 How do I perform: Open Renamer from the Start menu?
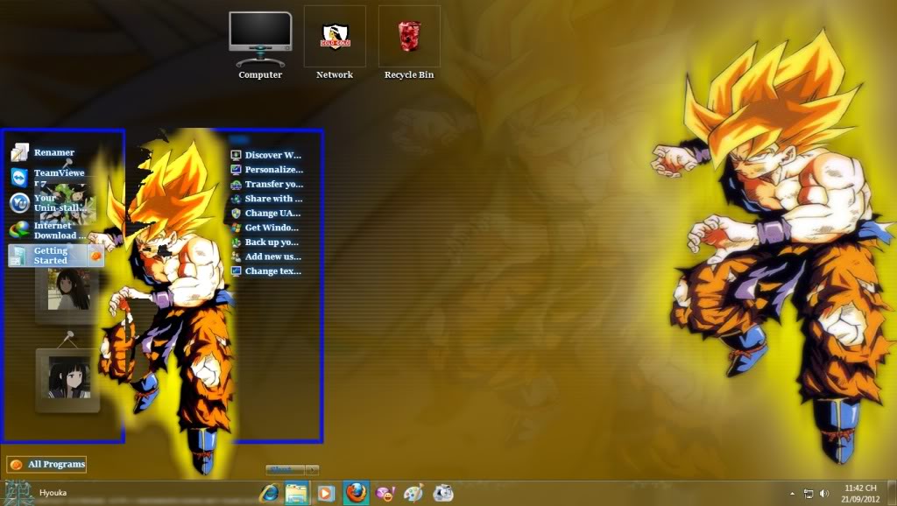click(53, 151)
